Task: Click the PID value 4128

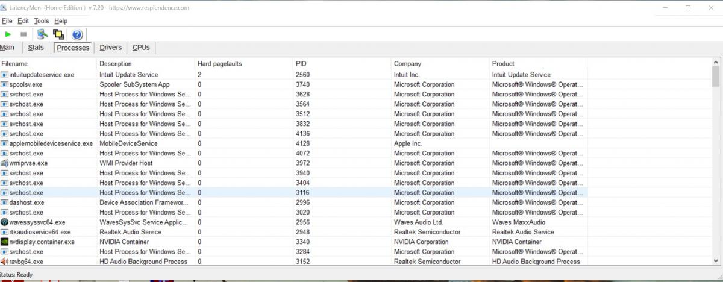Action: click(303, 143)
